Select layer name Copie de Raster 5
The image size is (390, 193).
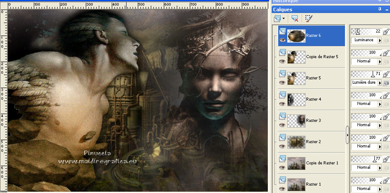pyautogui.click(x=322, y=57)
